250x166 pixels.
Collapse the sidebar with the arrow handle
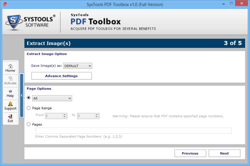[22, 95]
